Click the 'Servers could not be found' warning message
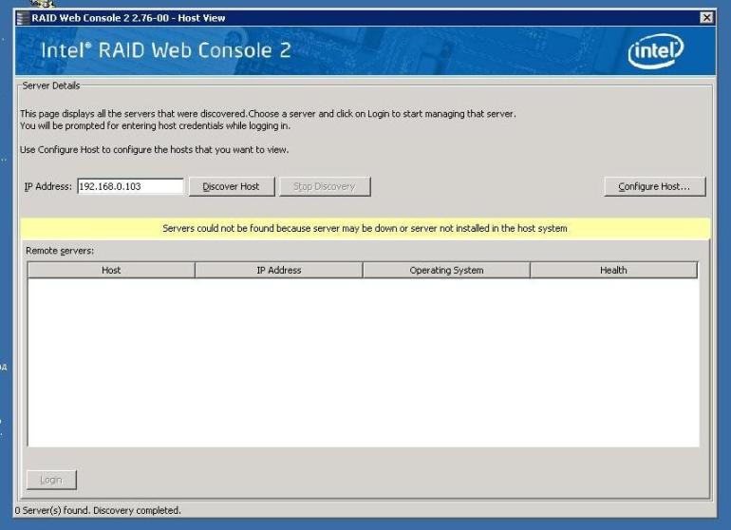Image resolution: width=731 pixels, height=530 pixels. click(365, 229)
